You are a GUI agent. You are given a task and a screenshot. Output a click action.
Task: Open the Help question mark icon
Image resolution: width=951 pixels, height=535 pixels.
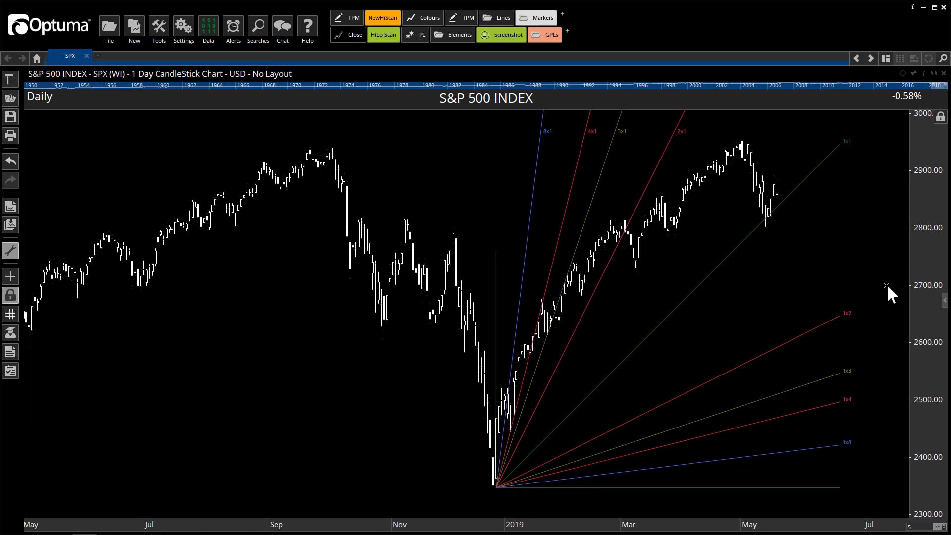[x=308, y=26]
